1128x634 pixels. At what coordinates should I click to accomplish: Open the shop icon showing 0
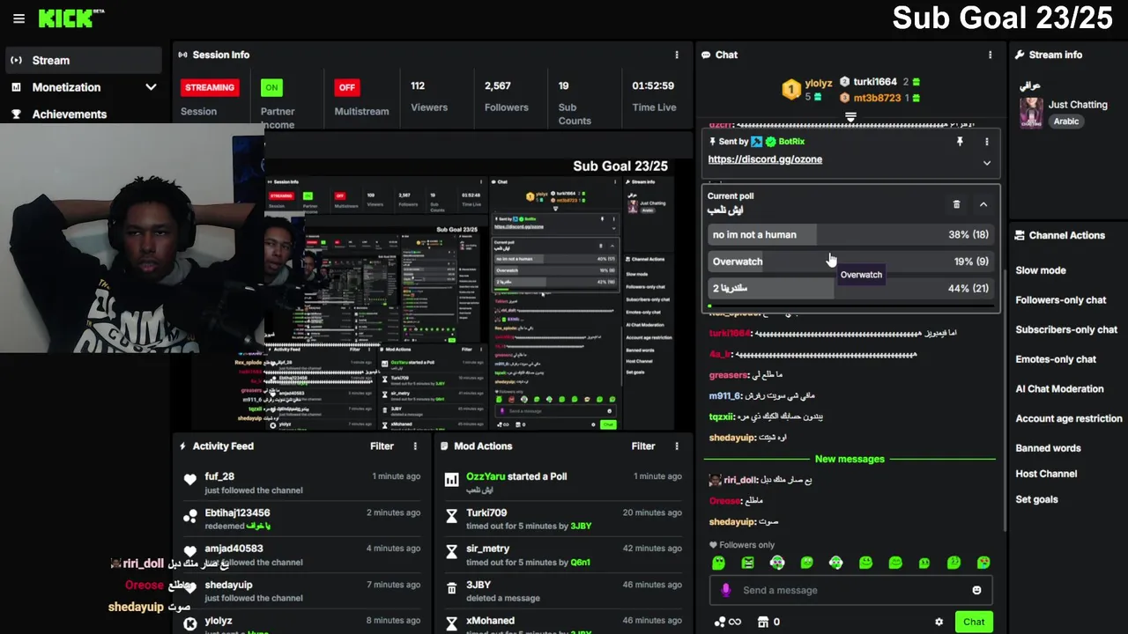point(763,622)
